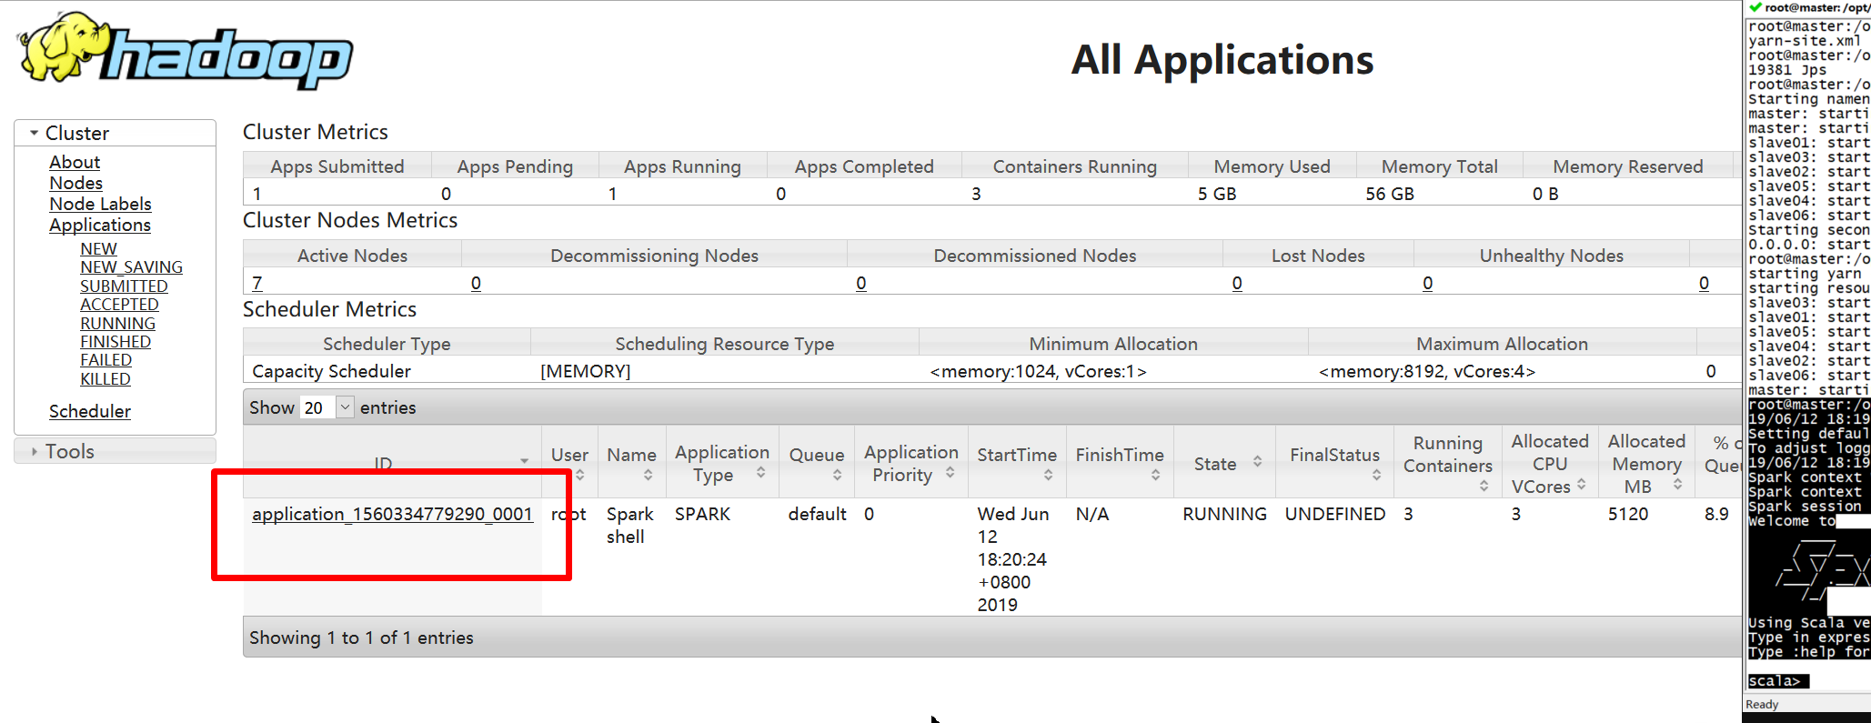Open the Applications link
The image size is (1871, 723).
tap(100, 225)
